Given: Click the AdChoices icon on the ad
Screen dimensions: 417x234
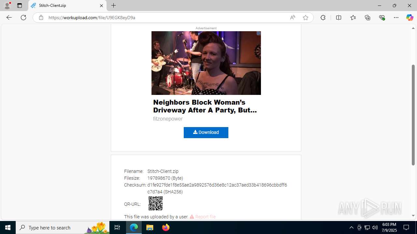Looking at the screenshot, I should click(259, 33).
